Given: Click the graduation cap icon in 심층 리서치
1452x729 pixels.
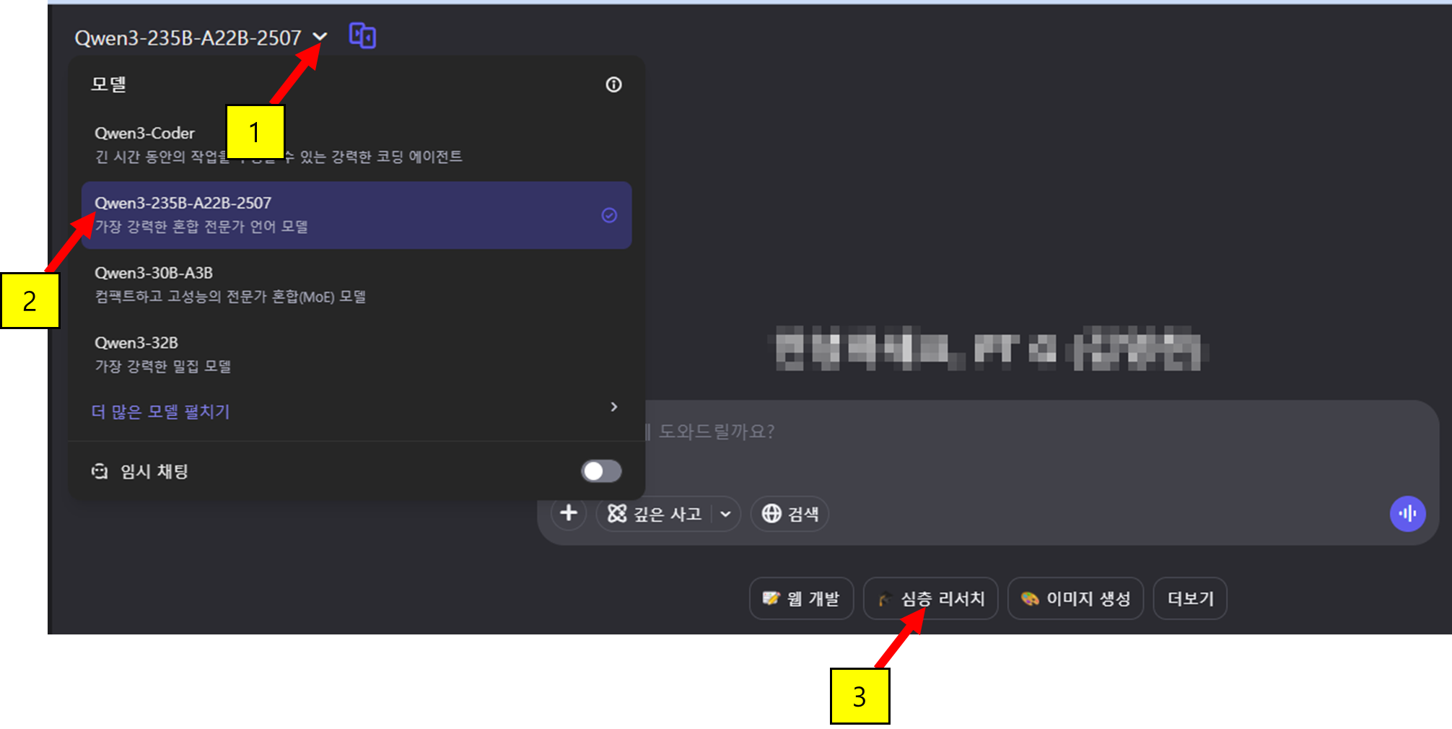Looking at the screenshot, I should 885,598.
